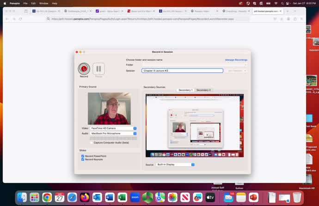Open Zoom from the dock

[135, 198]
